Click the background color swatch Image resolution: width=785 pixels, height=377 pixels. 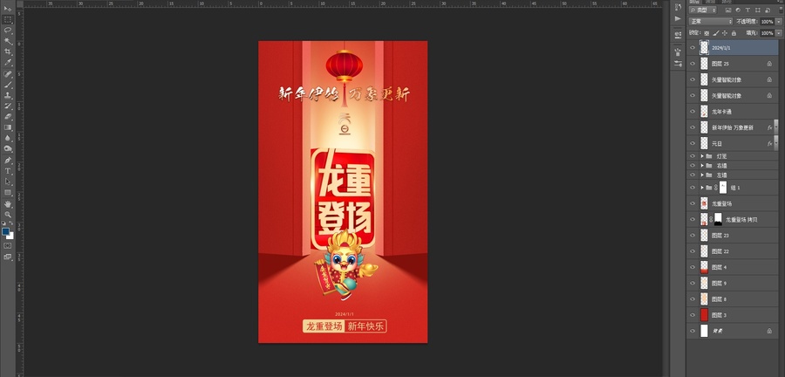point(11,236)
